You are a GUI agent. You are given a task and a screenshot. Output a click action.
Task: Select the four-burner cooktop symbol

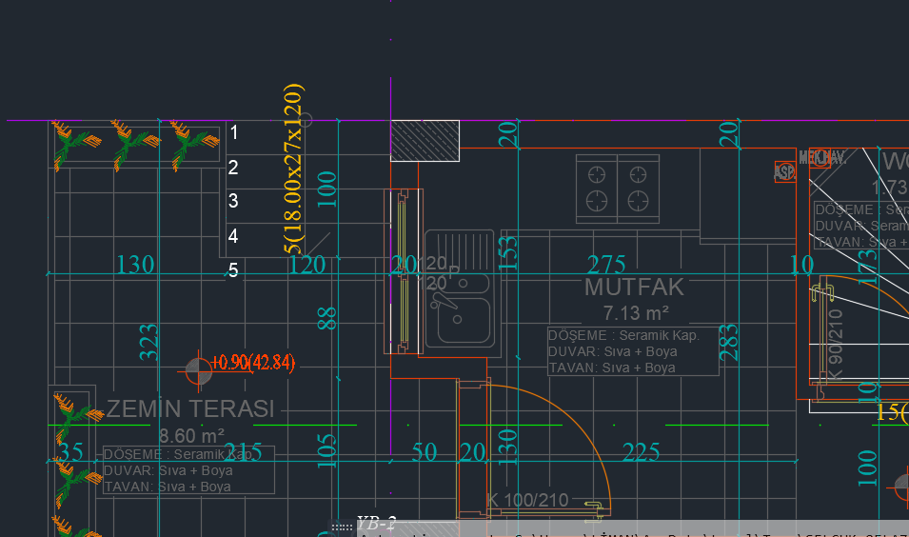click(x=618, y=189)
